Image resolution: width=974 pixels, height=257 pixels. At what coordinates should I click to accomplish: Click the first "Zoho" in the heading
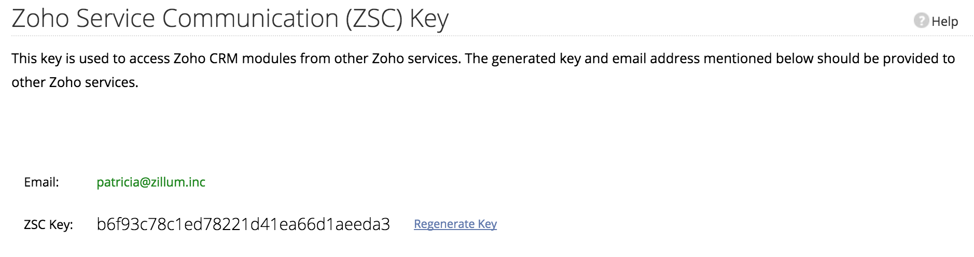point(40,19)
